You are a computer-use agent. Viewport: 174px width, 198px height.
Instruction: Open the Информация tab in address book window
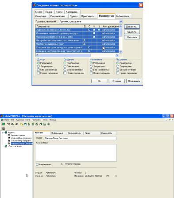pyautogui.click(x=57, y=133)
